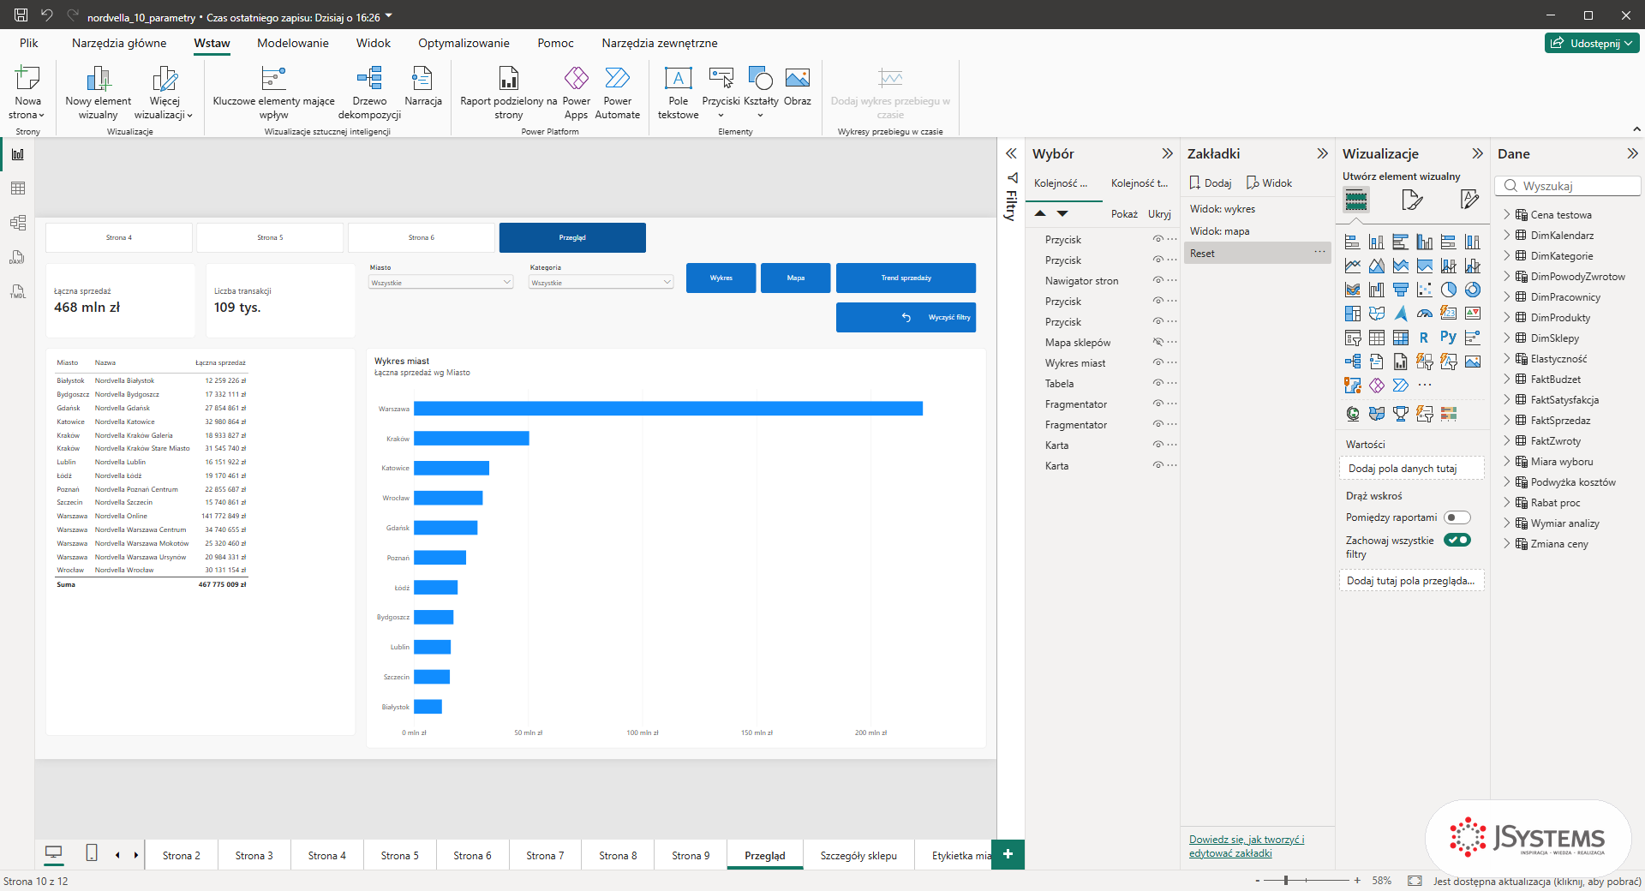Viewport: 1645px width, 891px height.
Task: Expand the FaktSprzedaz table
Action: pos(1507,420)
